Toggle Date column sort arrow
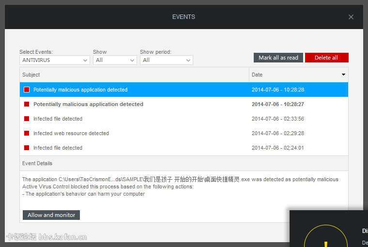Viewport: 368px width, 247px height. click(343, 75)
